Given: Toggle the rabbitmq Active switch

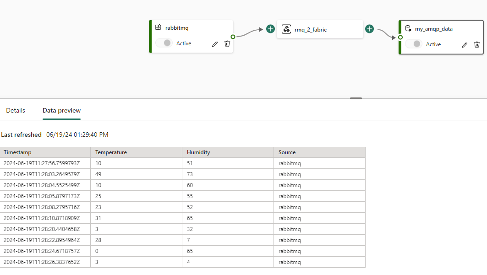Looking at the screenshot, I should (x=164, y=43).
